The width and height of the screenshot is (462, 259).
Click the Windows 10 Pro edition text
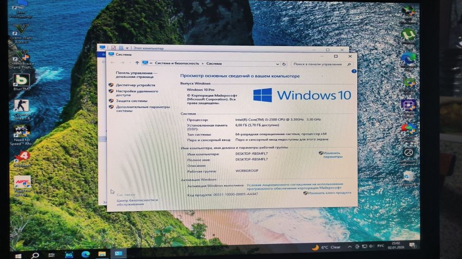point(201,90)
